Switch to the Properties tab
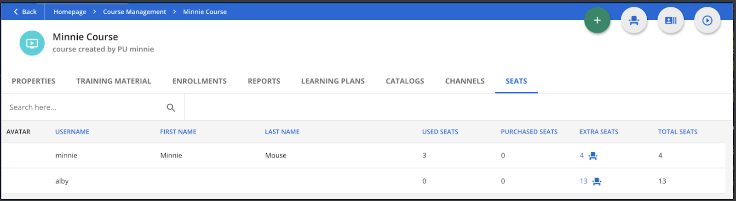736x201 pixels. pyautogui.click(x=34, y=81)
